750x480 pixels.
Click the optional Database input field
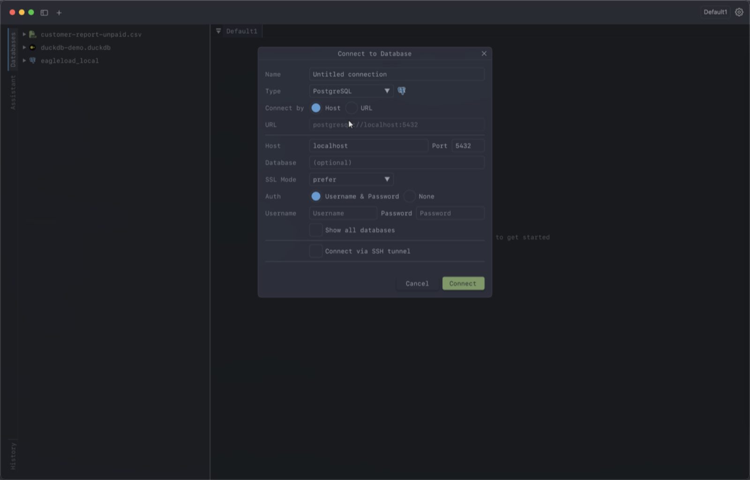[397, 162]
